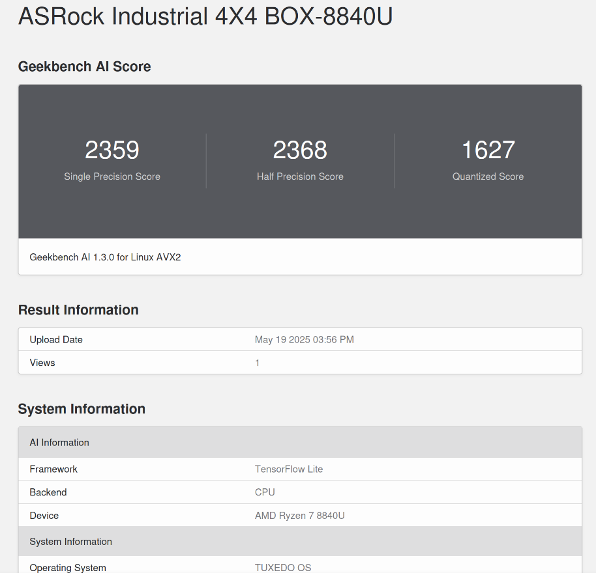
Task: Click the TUXEDO OS operating system value
Action: (x=283, y=568)
